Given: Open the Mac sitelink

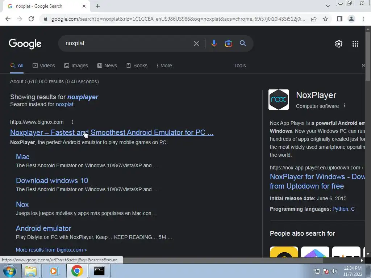Looking at the screenshot, I should [23, 157].
